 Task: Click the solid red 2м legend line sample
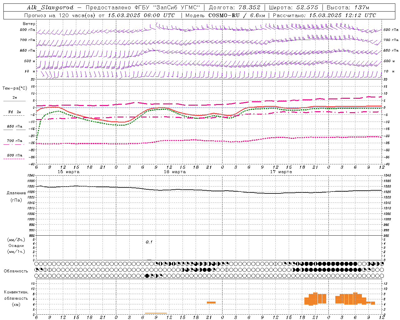point(15,101)
